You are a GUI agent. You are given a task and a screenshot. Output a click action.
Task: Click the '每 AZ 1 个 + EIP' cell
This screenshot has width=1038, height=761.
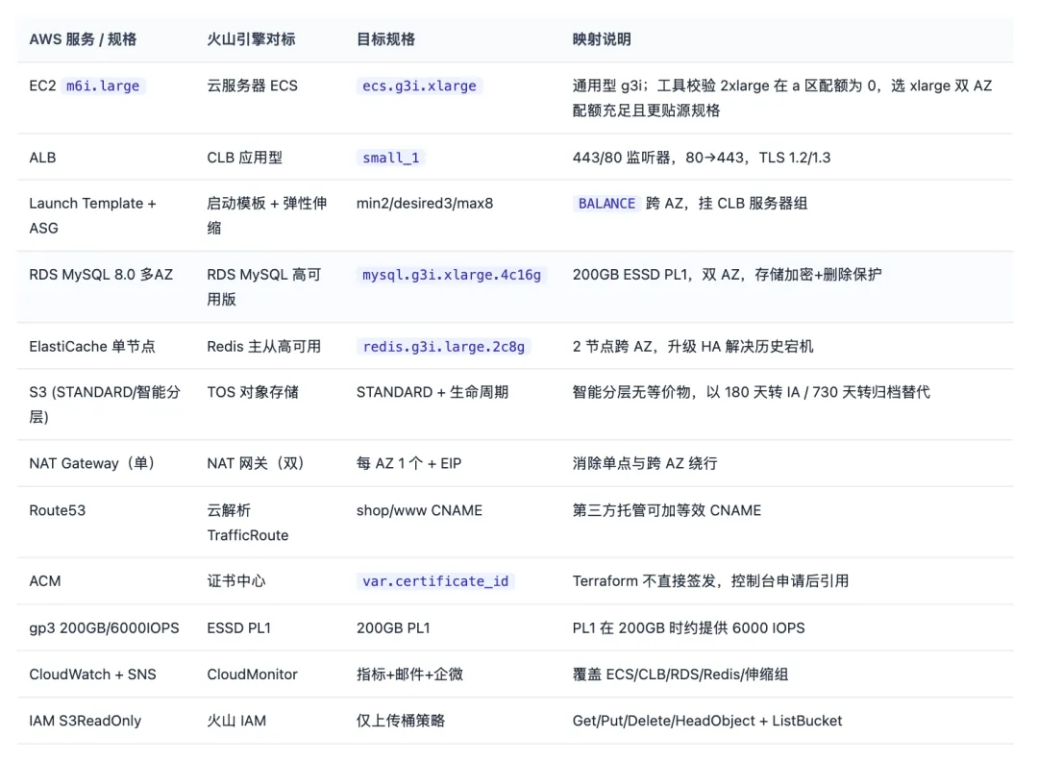click(x=408, y=463)
